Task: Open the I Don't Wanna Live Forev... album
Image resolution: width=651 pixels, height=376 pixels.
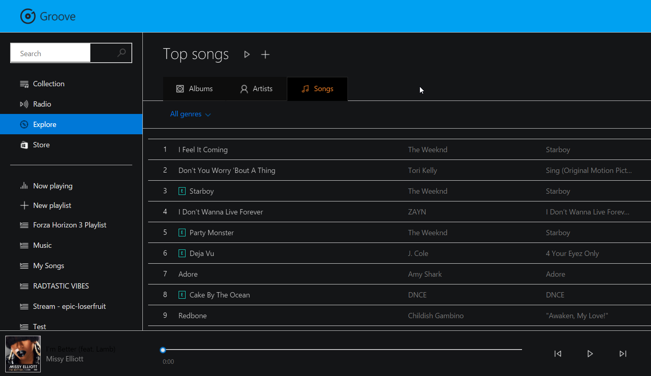Action: [x=588, y=212]
